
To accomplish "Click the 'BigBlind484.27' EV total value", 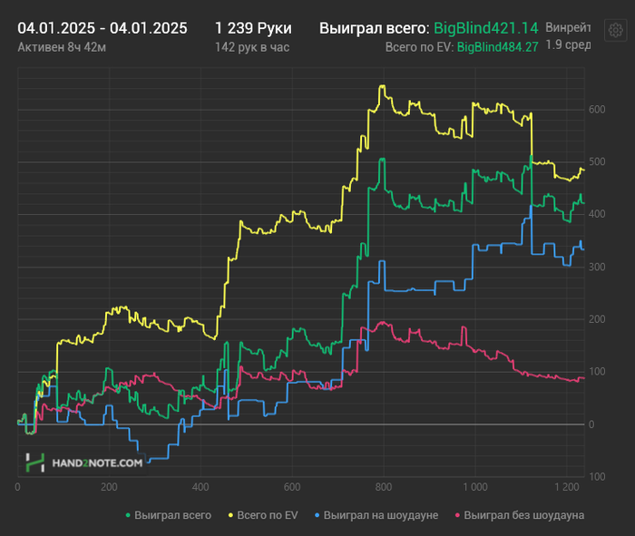I will coord(498,47).
